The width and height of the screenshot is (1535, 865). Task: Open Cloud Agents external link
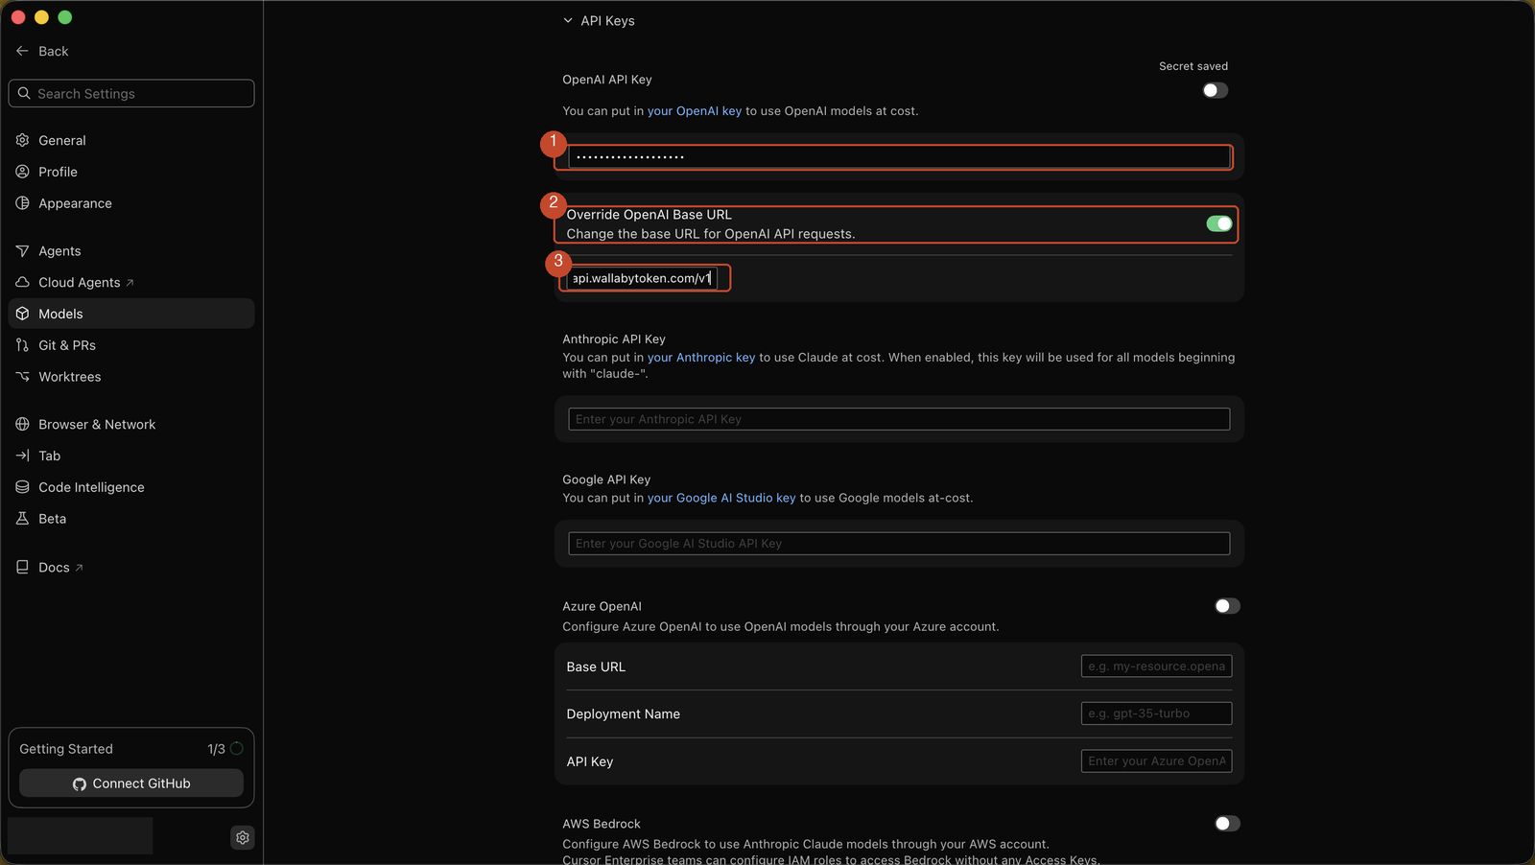(131, 283)
